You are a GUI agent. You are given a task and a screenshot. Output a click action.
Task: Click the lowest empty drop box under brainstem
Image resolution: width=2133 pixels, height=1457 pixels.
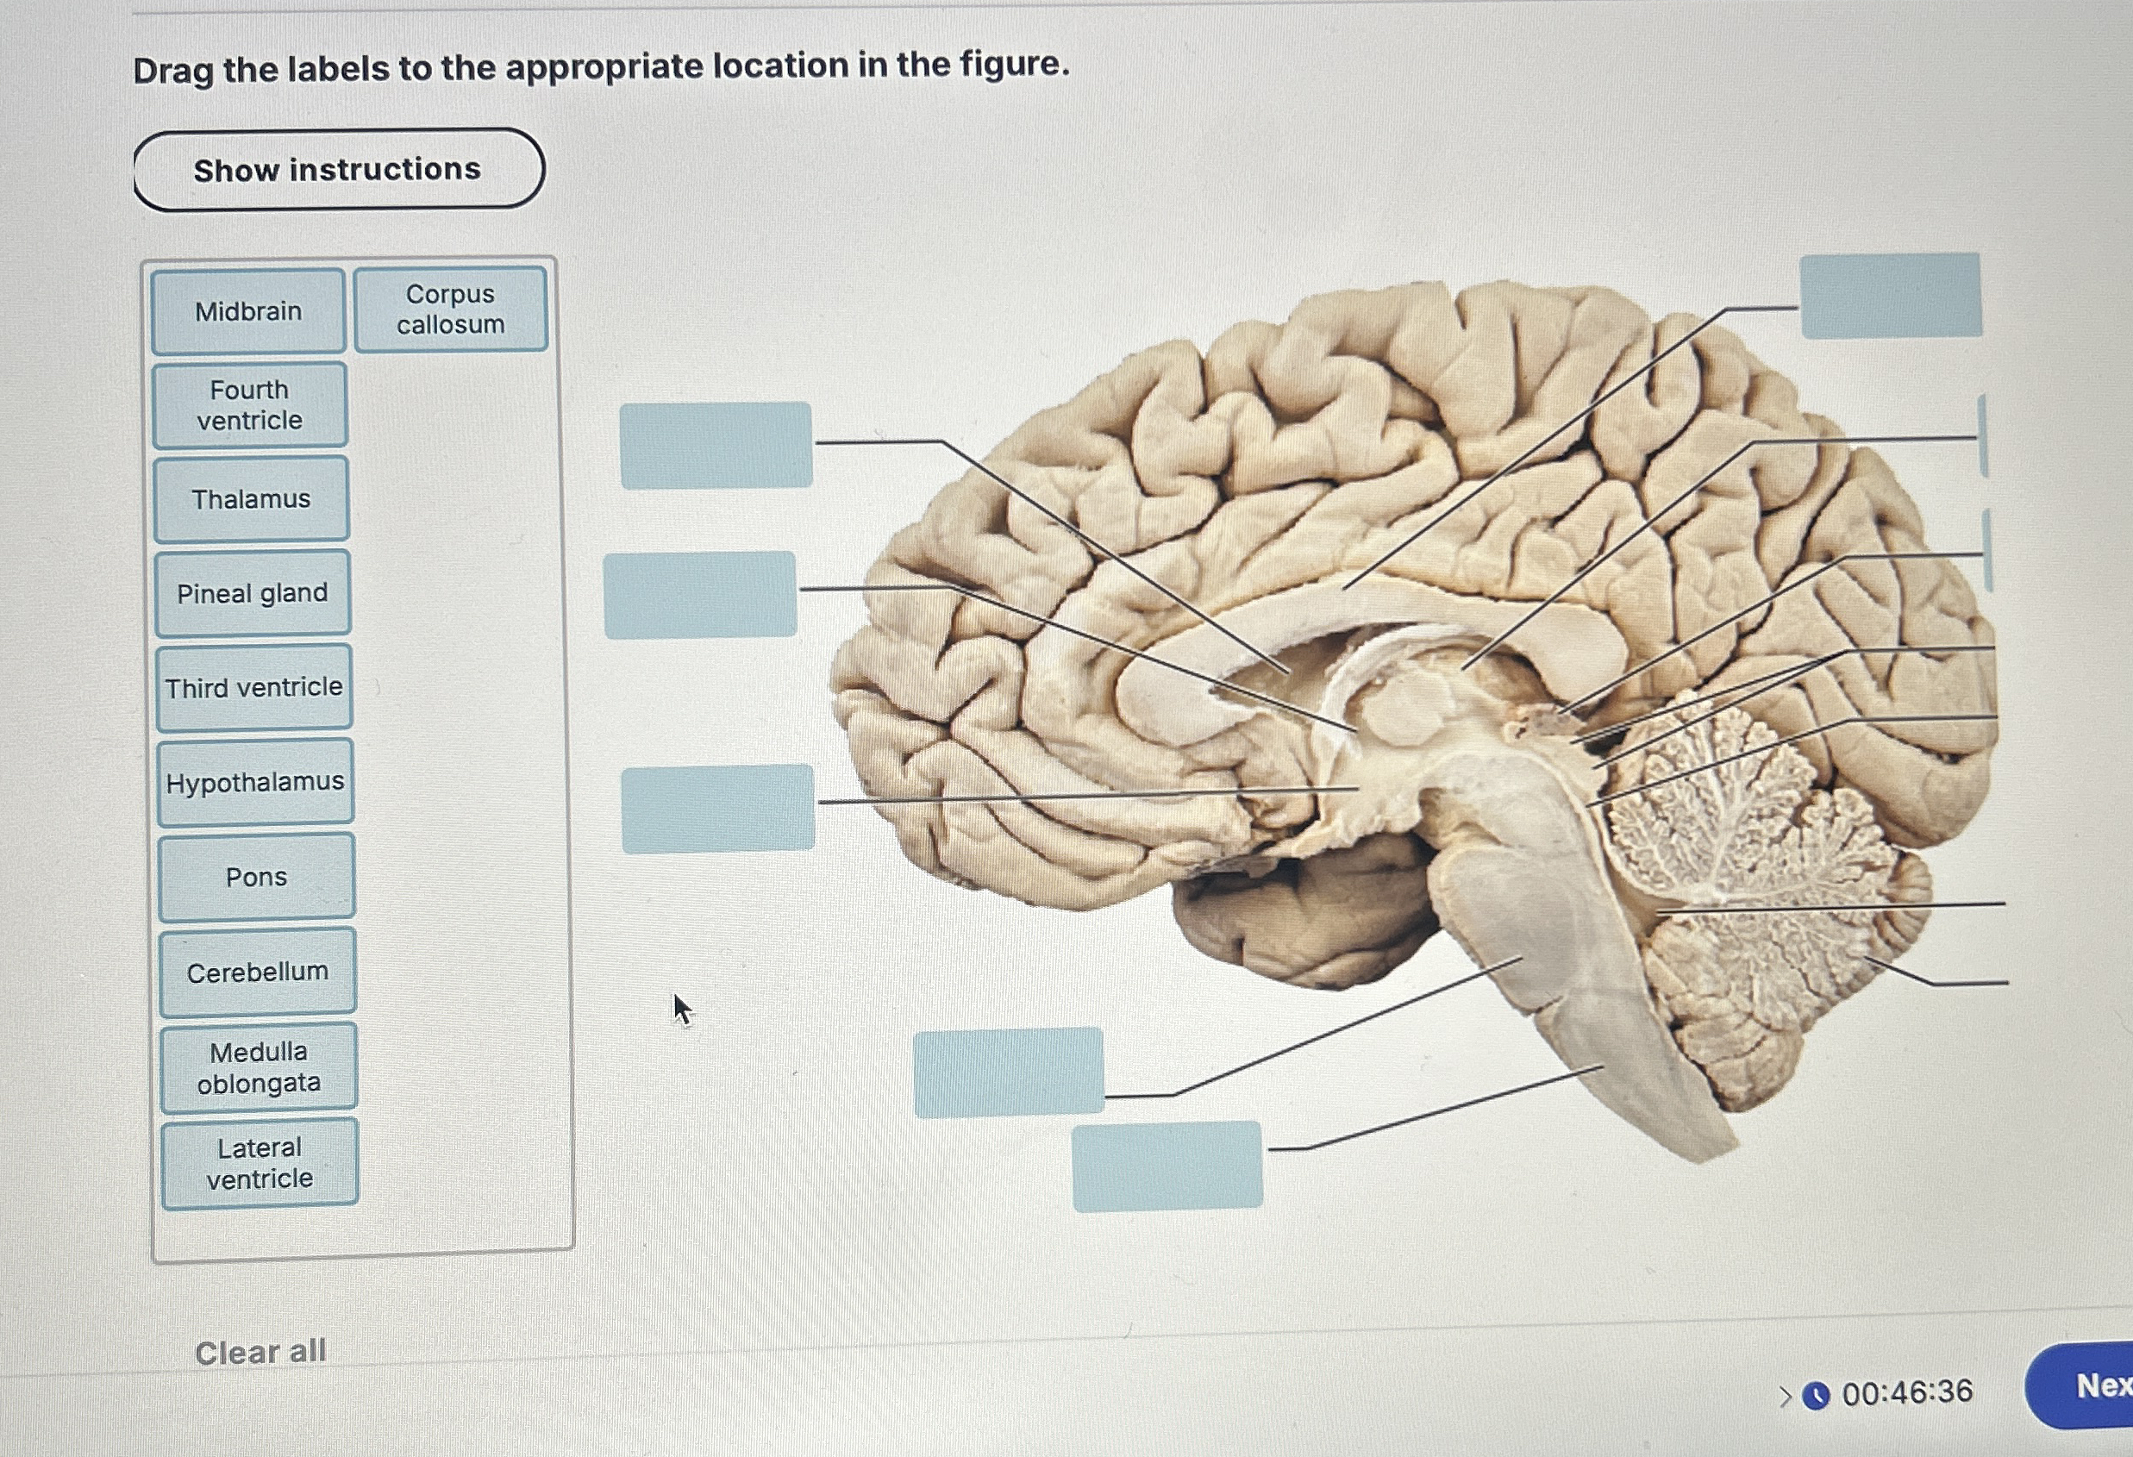[1167, 1166]
